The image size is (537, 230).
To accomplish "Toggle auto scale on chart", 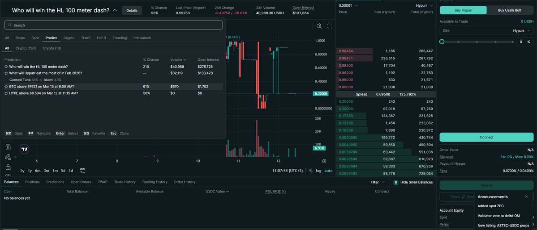I will tap(328, 171).
